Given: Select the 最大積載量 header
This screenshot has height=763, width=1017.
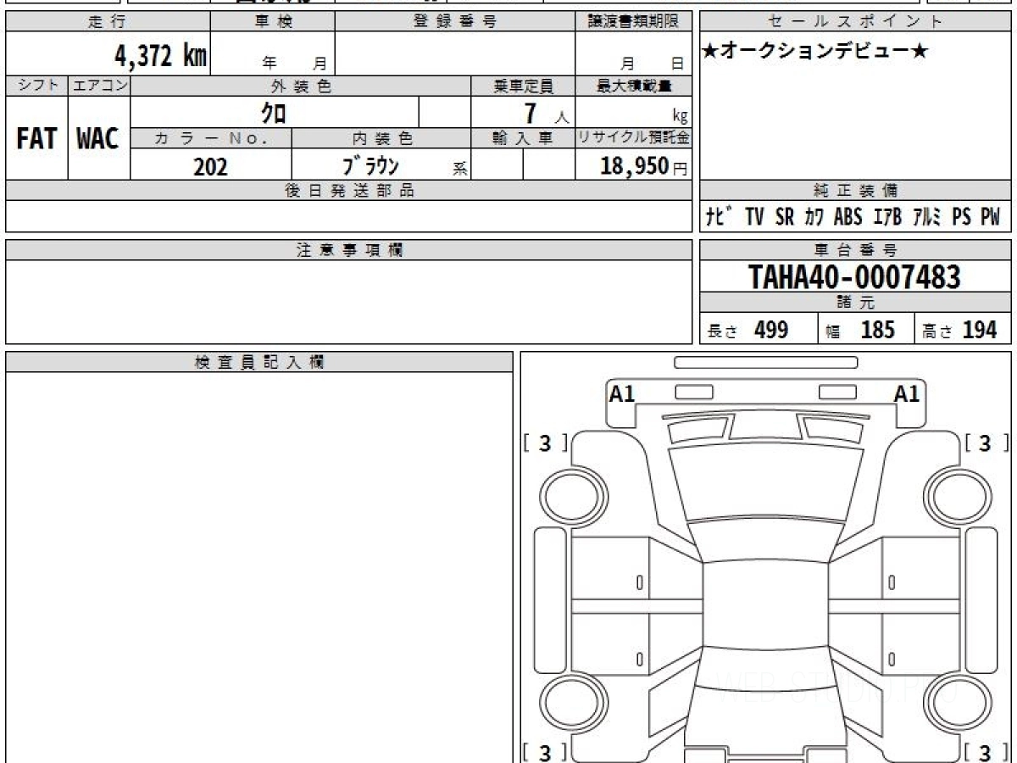Looking at the screenshot, I should click(633, 86).
